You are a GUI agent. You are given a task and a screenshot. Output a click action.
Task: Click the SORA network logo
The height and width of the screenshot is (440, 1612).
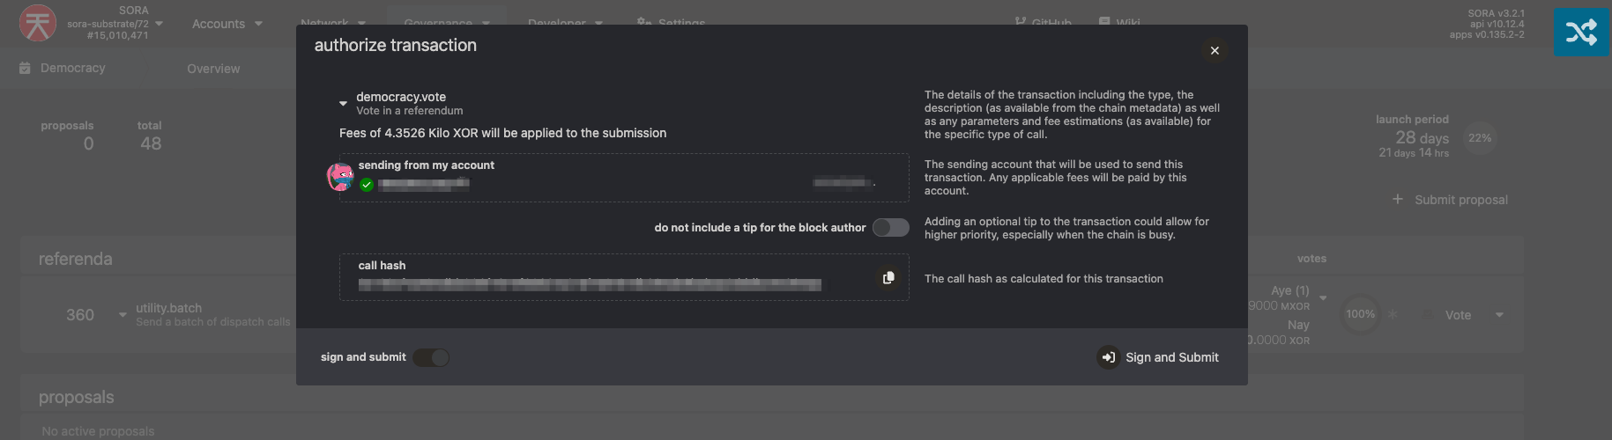(x=38, y=23)
